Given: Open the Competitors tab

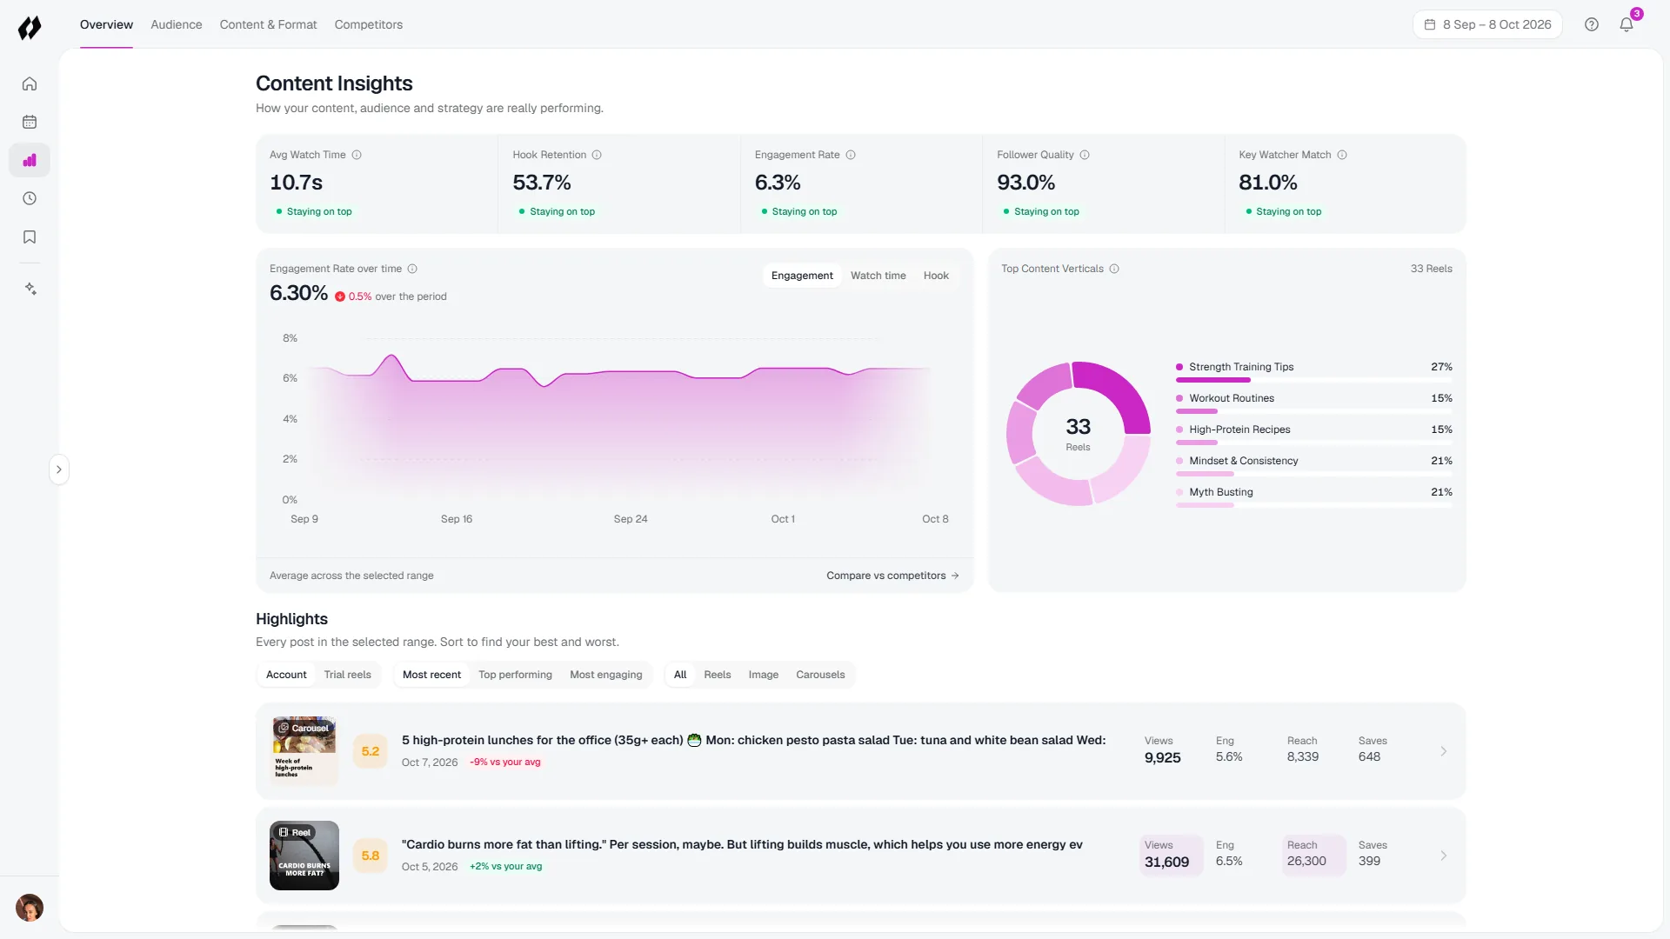Looking at the screenshot, I should pyautogui.click(x=369, y=24).
